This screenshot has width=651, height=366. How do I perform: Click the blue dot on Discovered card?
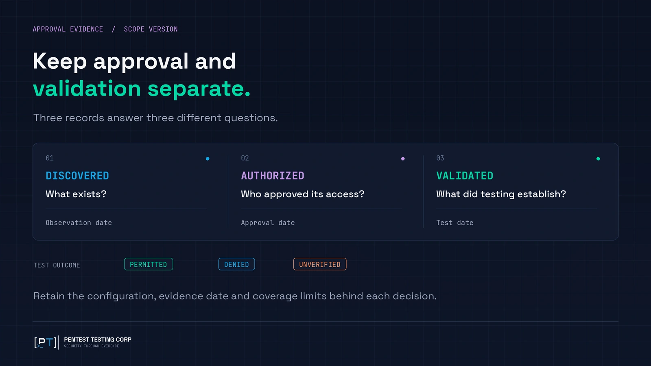click(208, 159)
